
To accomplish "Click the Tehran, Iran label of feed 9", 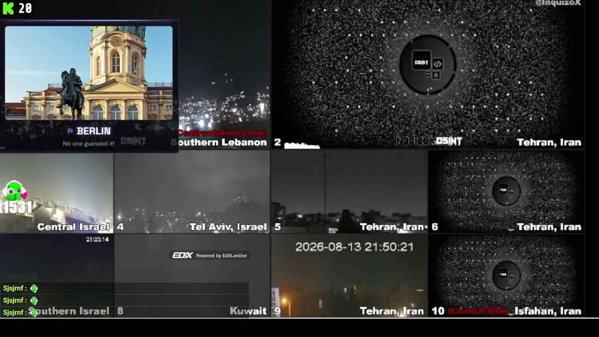I will [392, 311].
